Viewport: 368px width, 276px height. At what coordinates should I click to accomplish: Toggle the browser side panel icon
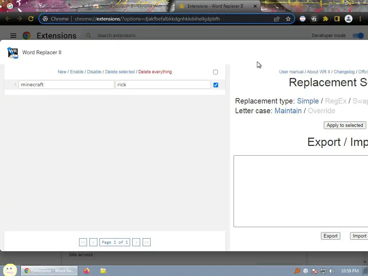coord(337,19)
